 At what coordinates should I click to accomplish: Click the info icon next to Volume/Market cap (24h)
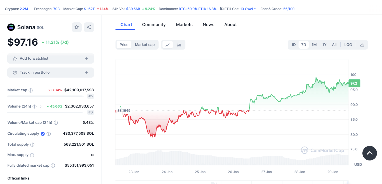pos(56,123)
